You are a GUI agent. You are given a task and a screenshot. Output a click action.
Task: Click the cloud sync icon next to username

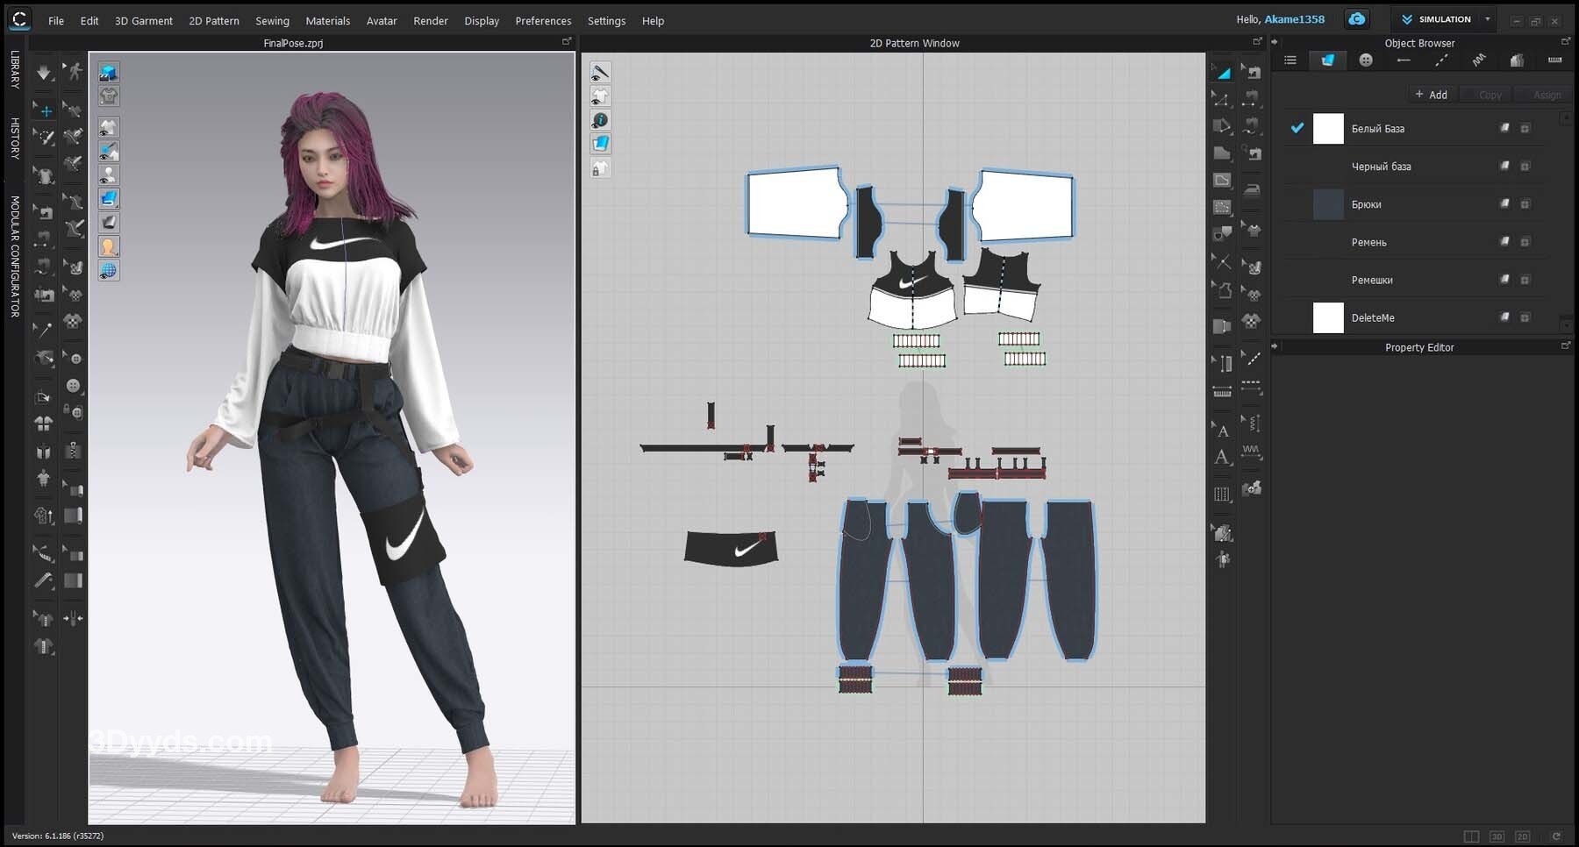click(x=1356, y=19)
